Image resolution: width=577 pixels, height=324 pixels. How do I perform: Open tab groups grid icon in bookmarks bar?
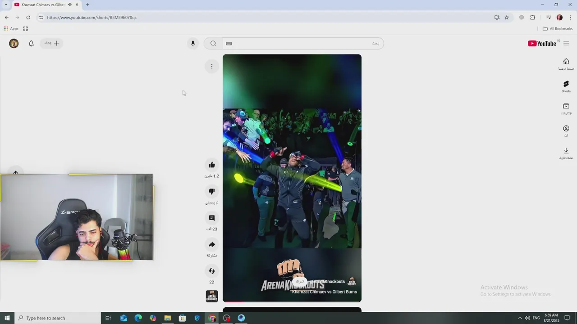(x=26, y=28)
